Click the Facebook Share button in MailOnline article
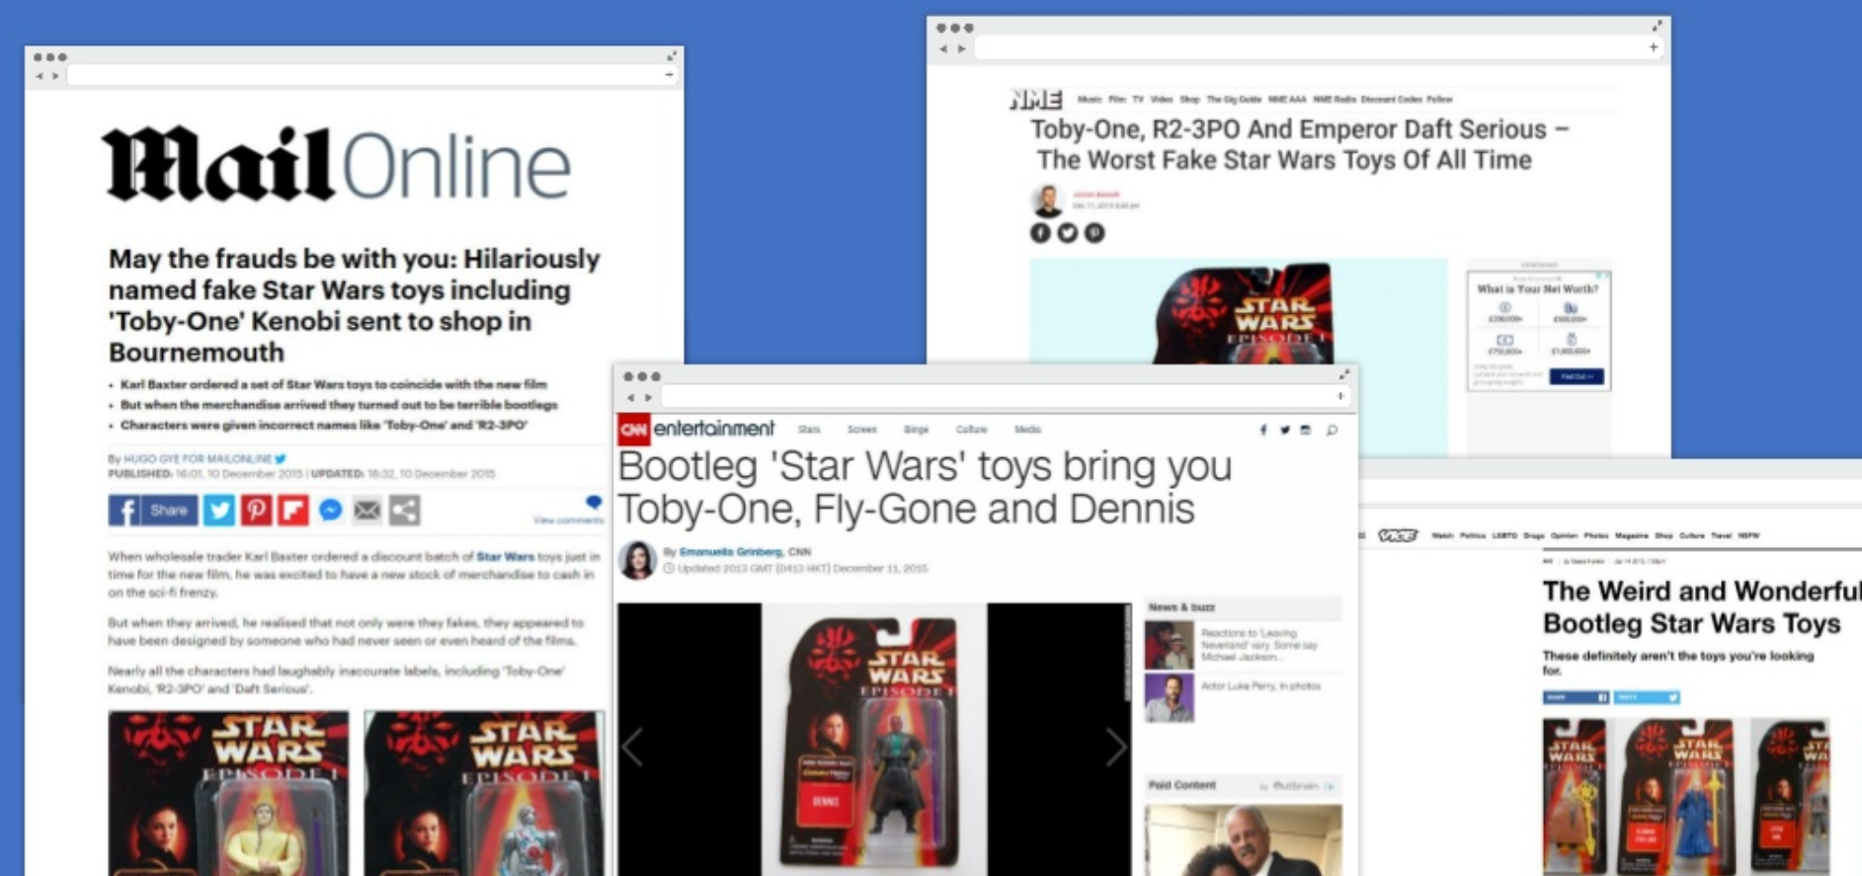The image size is (1862, 876). [x=153, y=510]
